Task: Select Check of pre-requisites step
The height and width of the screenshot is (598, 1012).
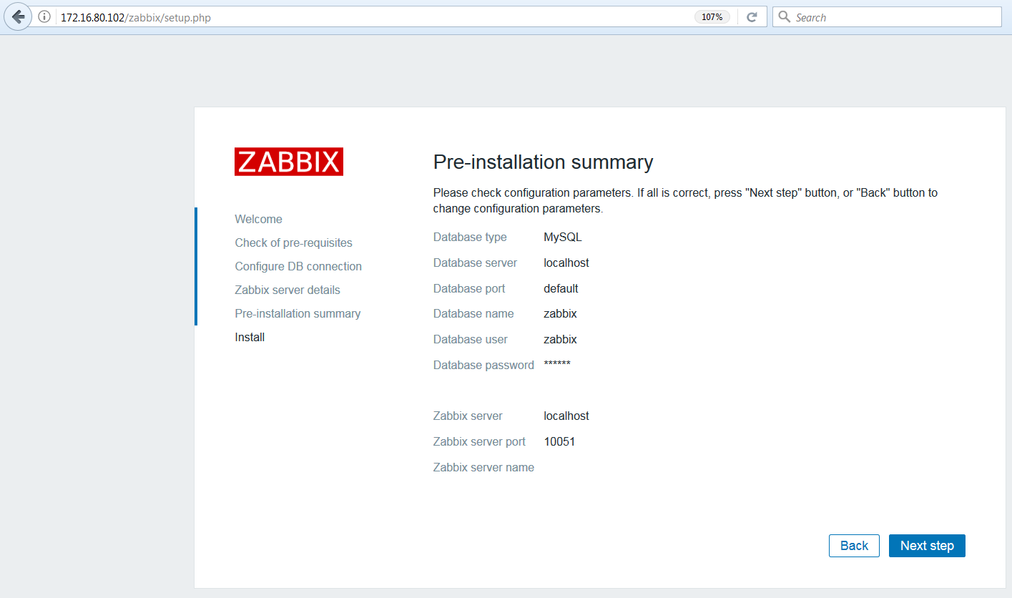Action: (x=293, y=242)
